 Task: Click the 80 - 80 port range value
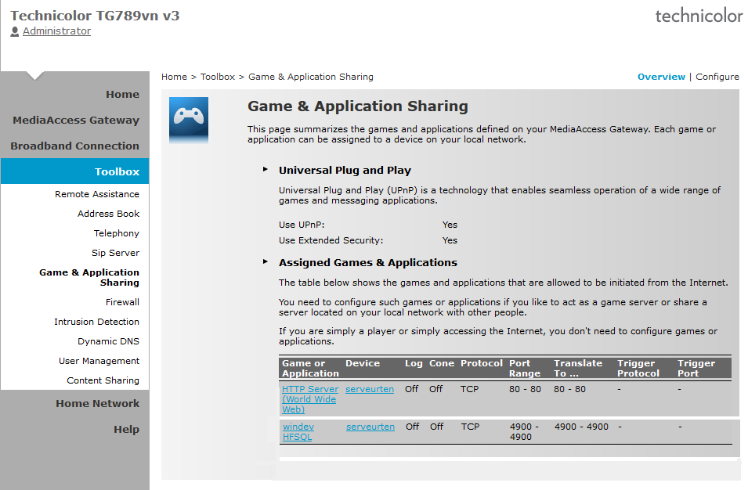[525, 389]
